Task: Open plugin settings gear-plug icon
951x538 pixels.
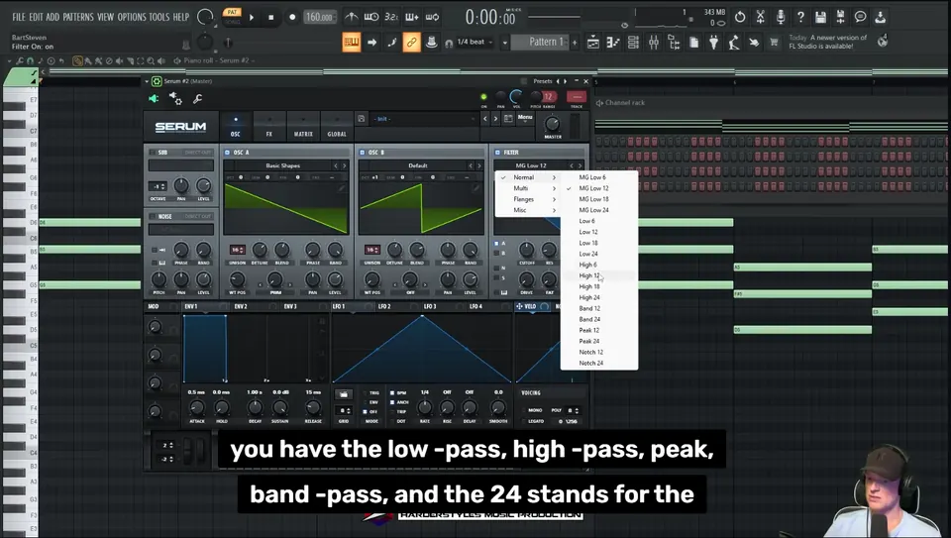Action: tap(175, 98)
